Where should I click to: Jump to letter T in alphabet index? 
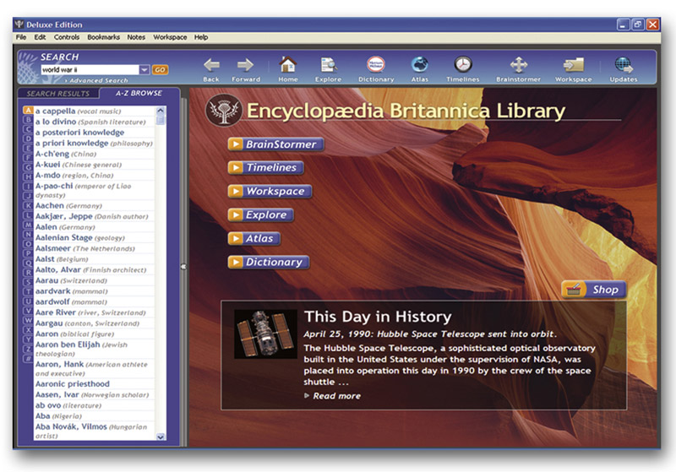28,291
